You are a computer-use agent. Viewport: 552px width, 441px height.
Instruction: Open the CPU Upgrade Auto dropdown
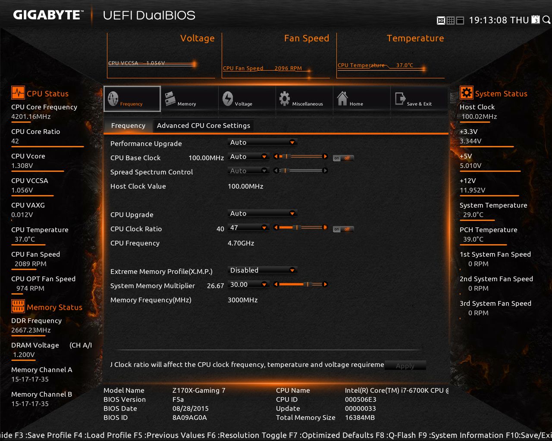[x=262, y=213]
